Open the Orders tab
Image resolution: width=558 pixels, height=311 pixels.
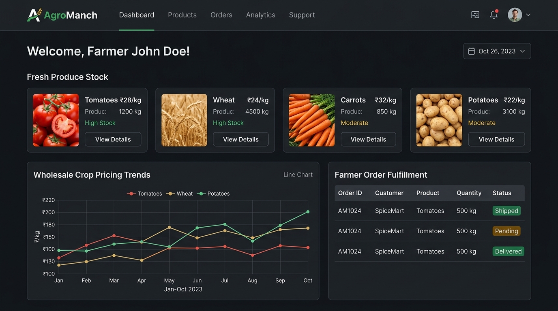pos(221,15)
